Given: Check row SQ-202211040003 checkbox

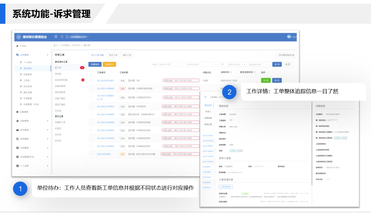Looking at the screenshot, I should [x=91, y=146].
